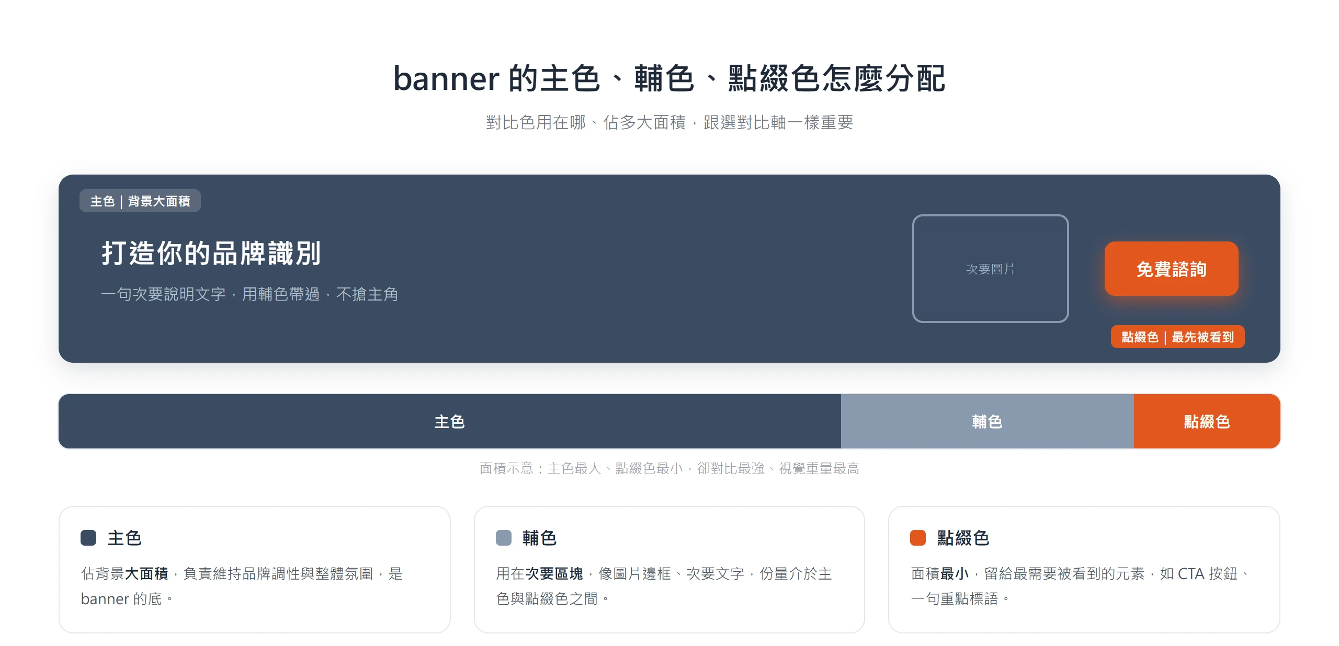Click the bold text 大面積 in 主色 card

pyautogui.click(x=146, y=573)
